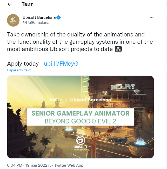
Task: Click the Твит page header title
Action: pos(27,4)
